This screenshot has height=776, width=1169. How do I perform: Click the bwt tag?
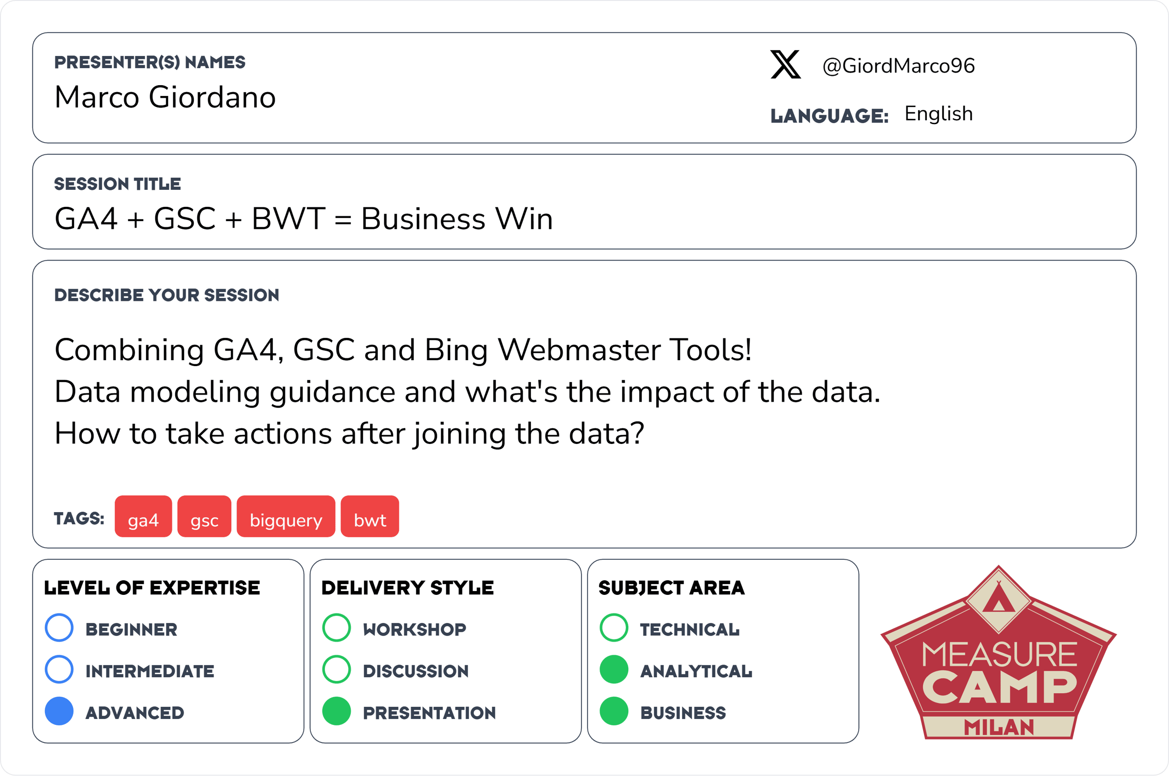point(369,516)
